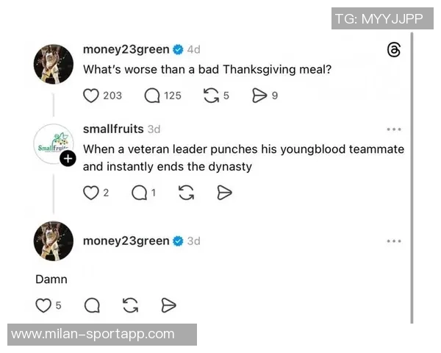Repost the smallfruits reply
The width and height of the screenshot is (441, 353).
(187, 193)
